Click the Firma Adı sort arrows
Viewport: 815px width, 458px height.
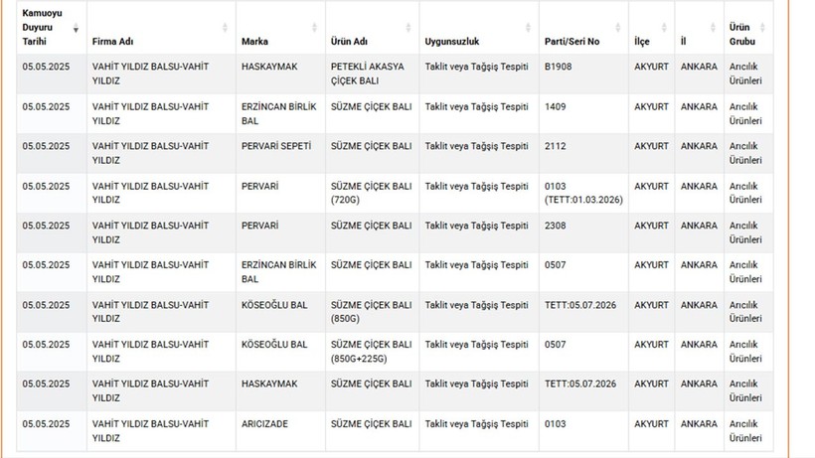[x=225, y=28]
